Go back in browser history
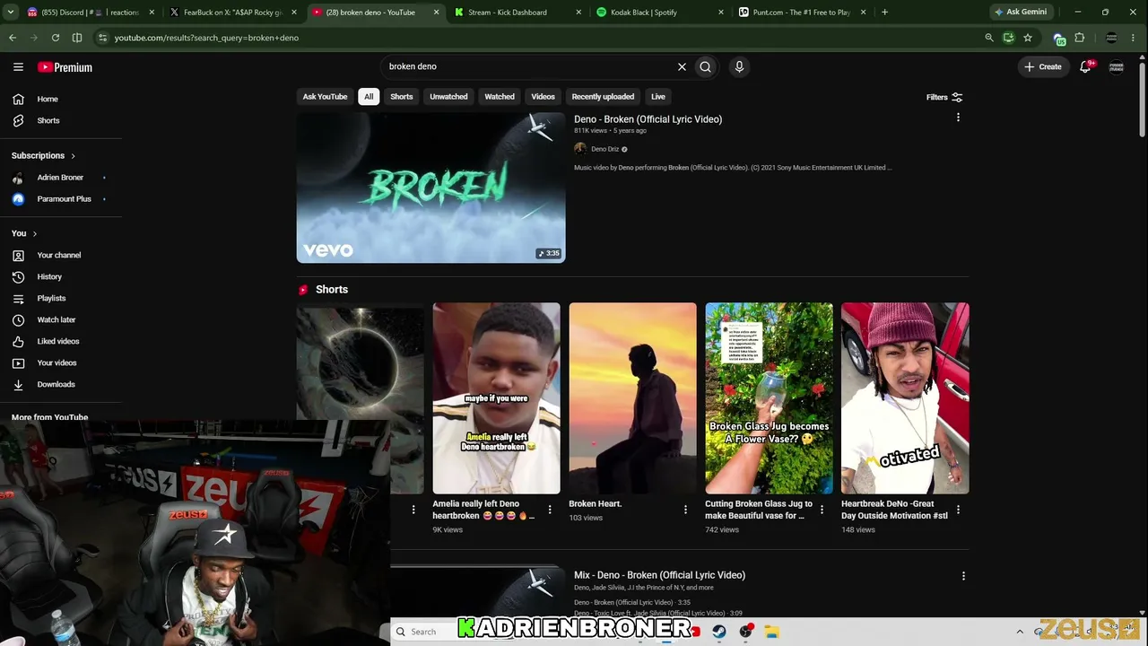The image size is (1148, 646). click(13, 38)
